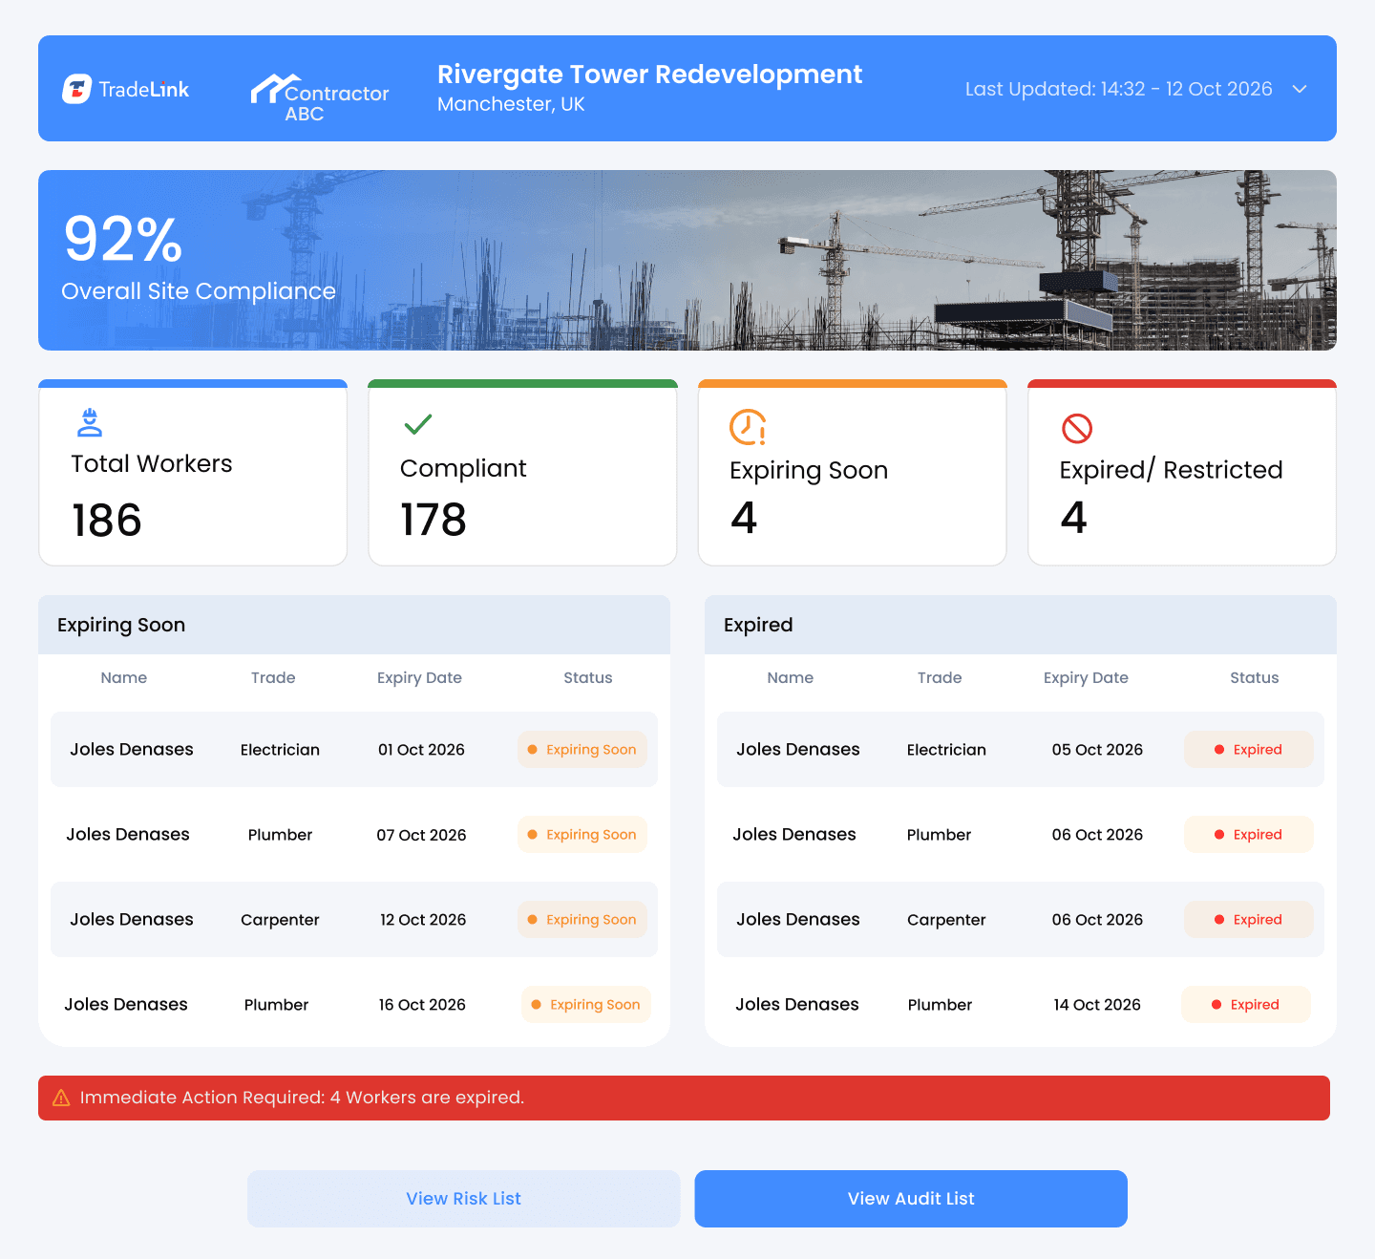This screenshot has width=1375, height=1259.
Task: Open the View Risk List button
Action: click(464, 1199)
